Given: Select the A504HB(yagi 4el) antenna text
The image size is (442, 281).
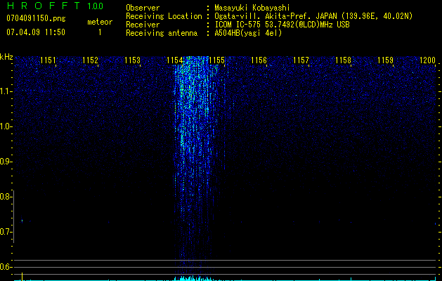Looking at the screenshot, I should [248, 33].
